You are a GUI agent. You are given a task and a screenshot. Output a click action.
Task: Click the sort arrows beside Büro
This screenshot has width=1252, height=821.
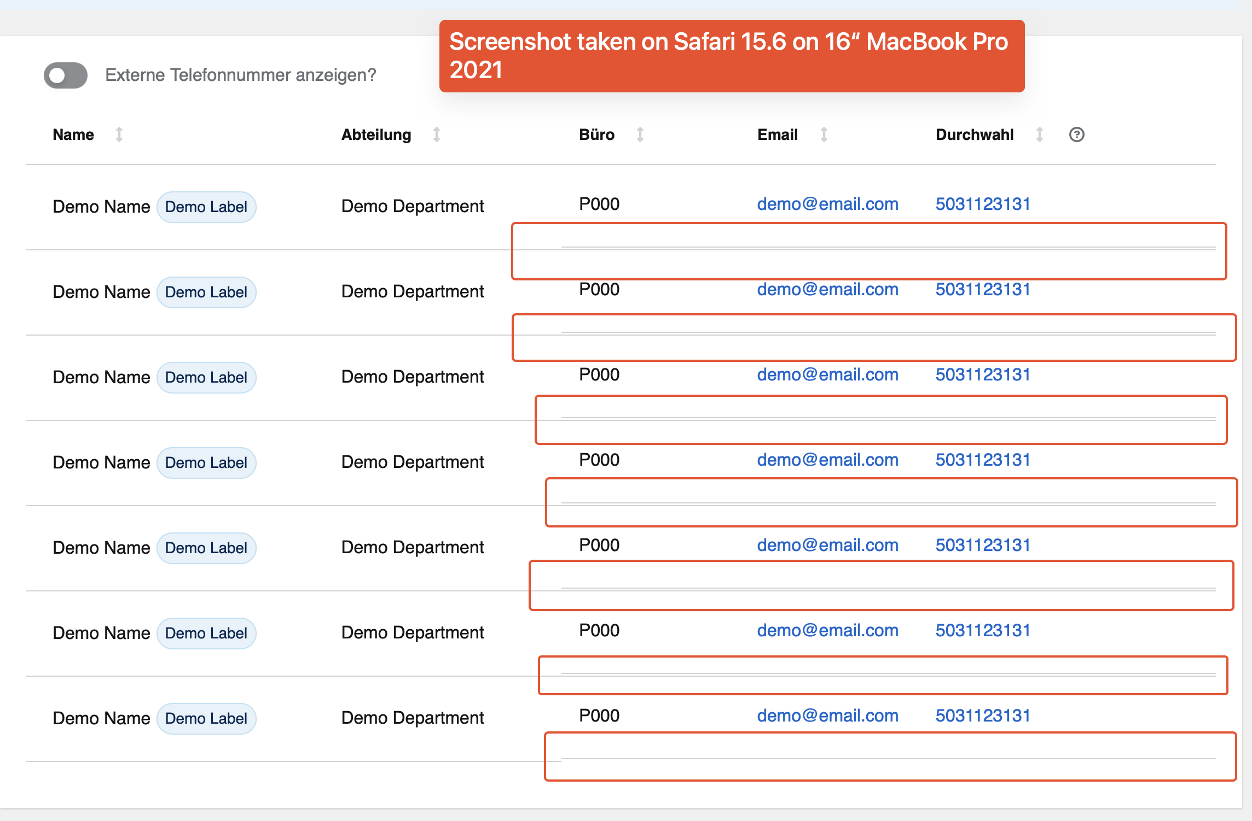[x=640, y=134]
